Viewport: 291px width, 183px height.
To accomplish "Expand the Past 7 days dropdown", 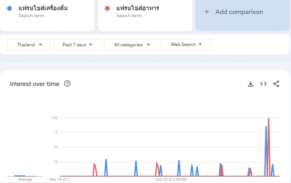I will 77,45.
